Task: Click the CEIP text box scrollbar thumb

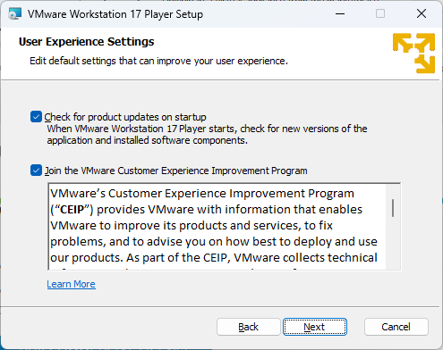Action: (393, 208)
